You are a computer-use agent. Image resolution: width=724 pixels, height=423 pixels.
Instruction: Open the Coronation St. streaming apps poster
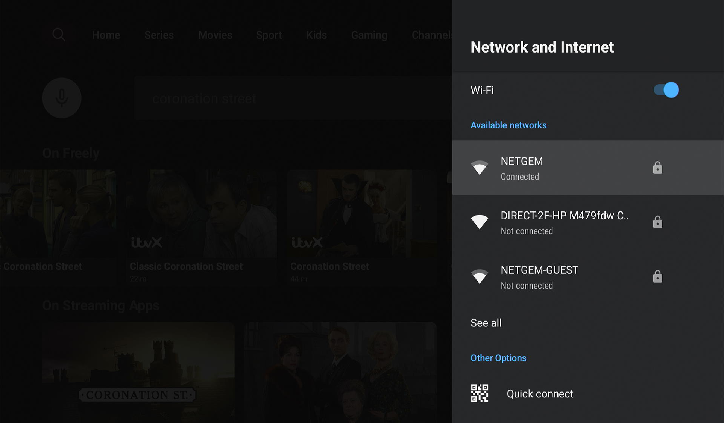click(x=138, y=372)
